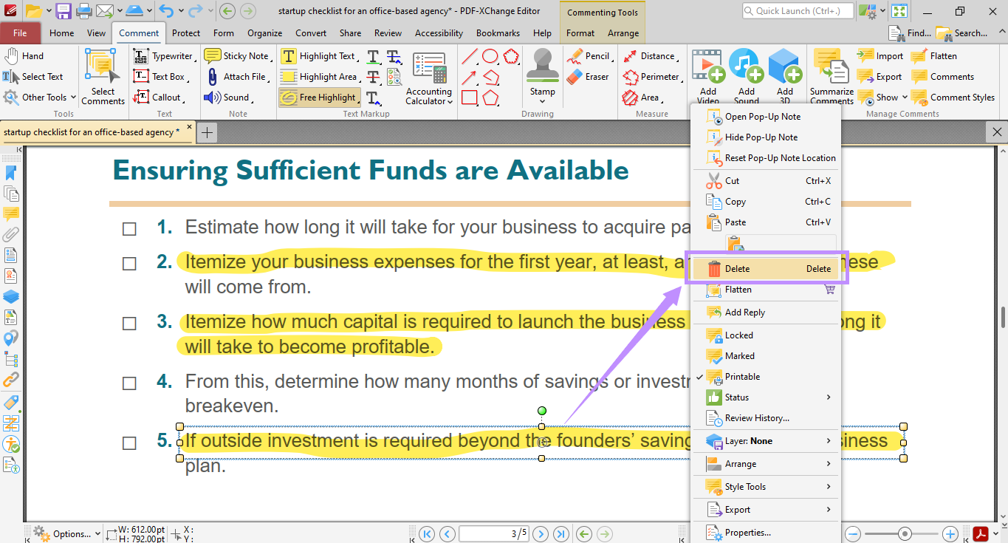
Task: Expand the Other Tools dropdown
Action: coord(40,97)
